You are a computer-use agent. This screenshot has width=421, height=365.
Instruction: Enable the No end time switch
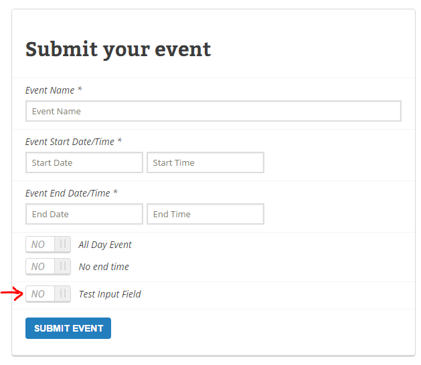point(48,267)
